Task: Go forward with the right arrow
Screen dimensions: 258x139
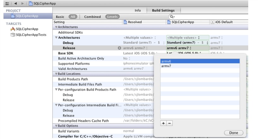Action: (22, 3)
